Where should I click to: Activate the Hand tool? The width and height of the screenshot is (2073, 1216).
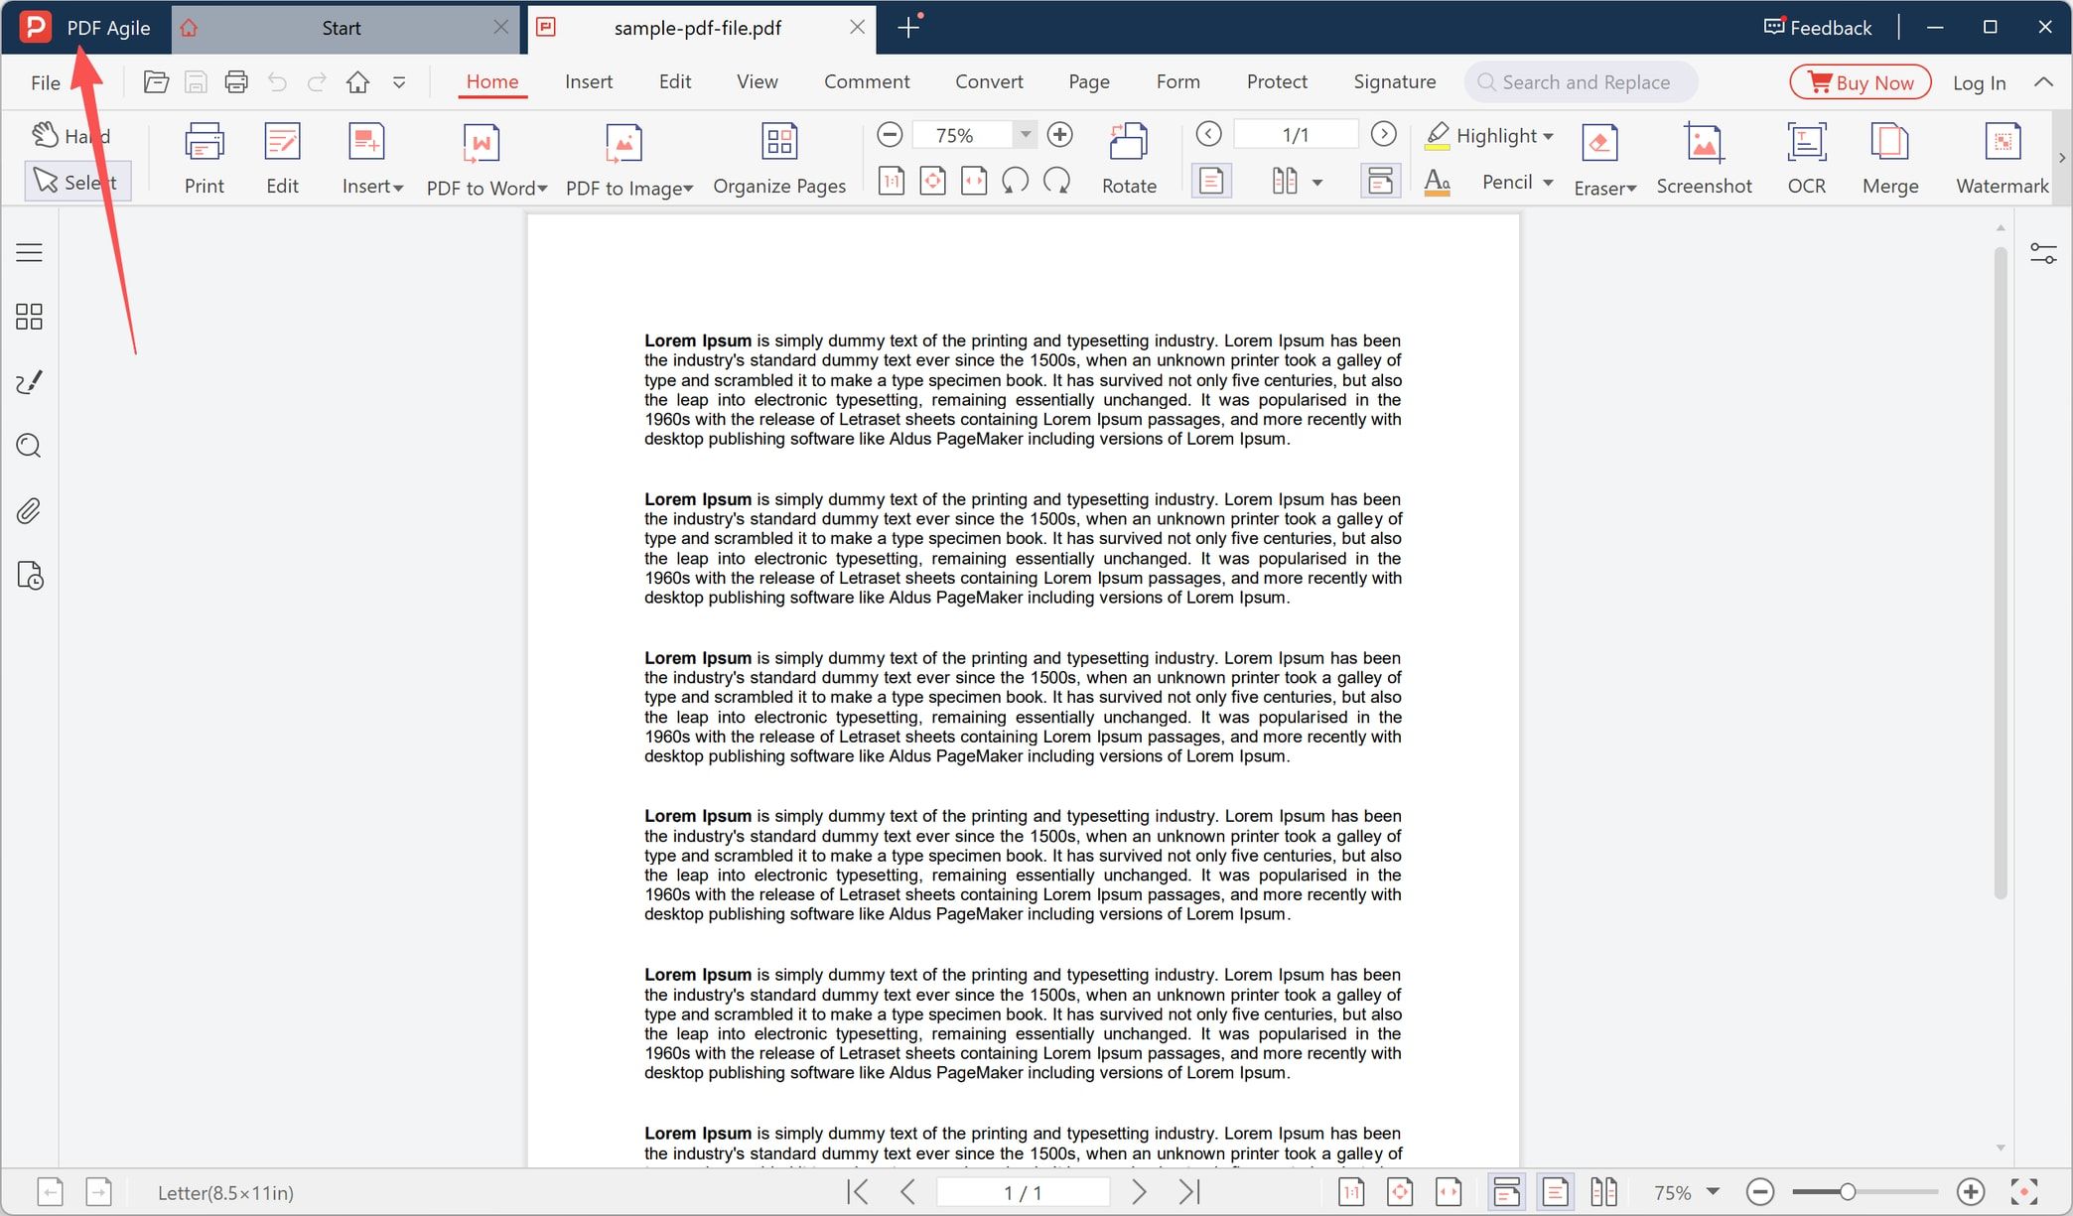point(71,136)
